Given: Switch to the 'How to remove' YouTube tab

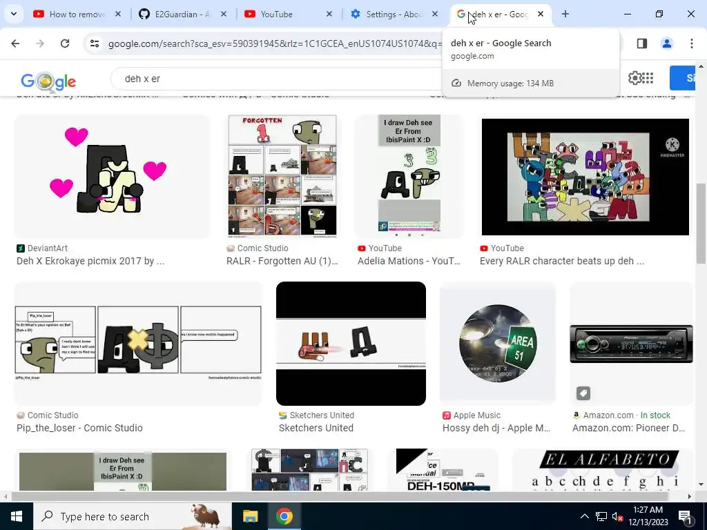Looking at the screenshot, I should pos(77,14).
